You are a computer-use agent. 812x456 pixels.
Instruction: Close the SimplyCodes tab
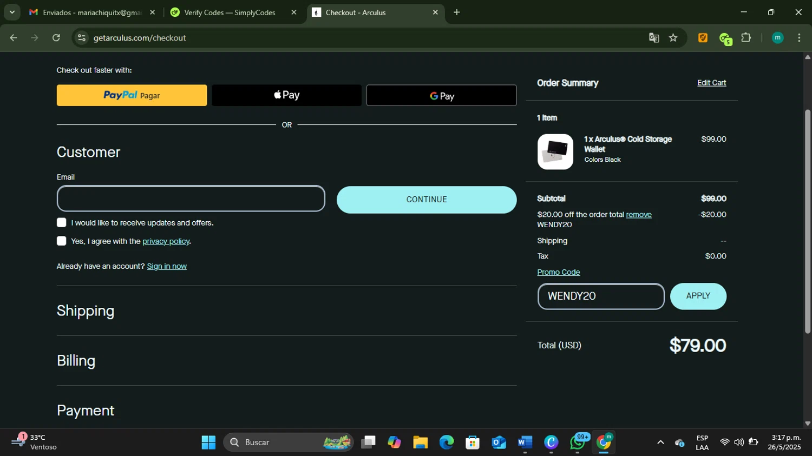294,12
